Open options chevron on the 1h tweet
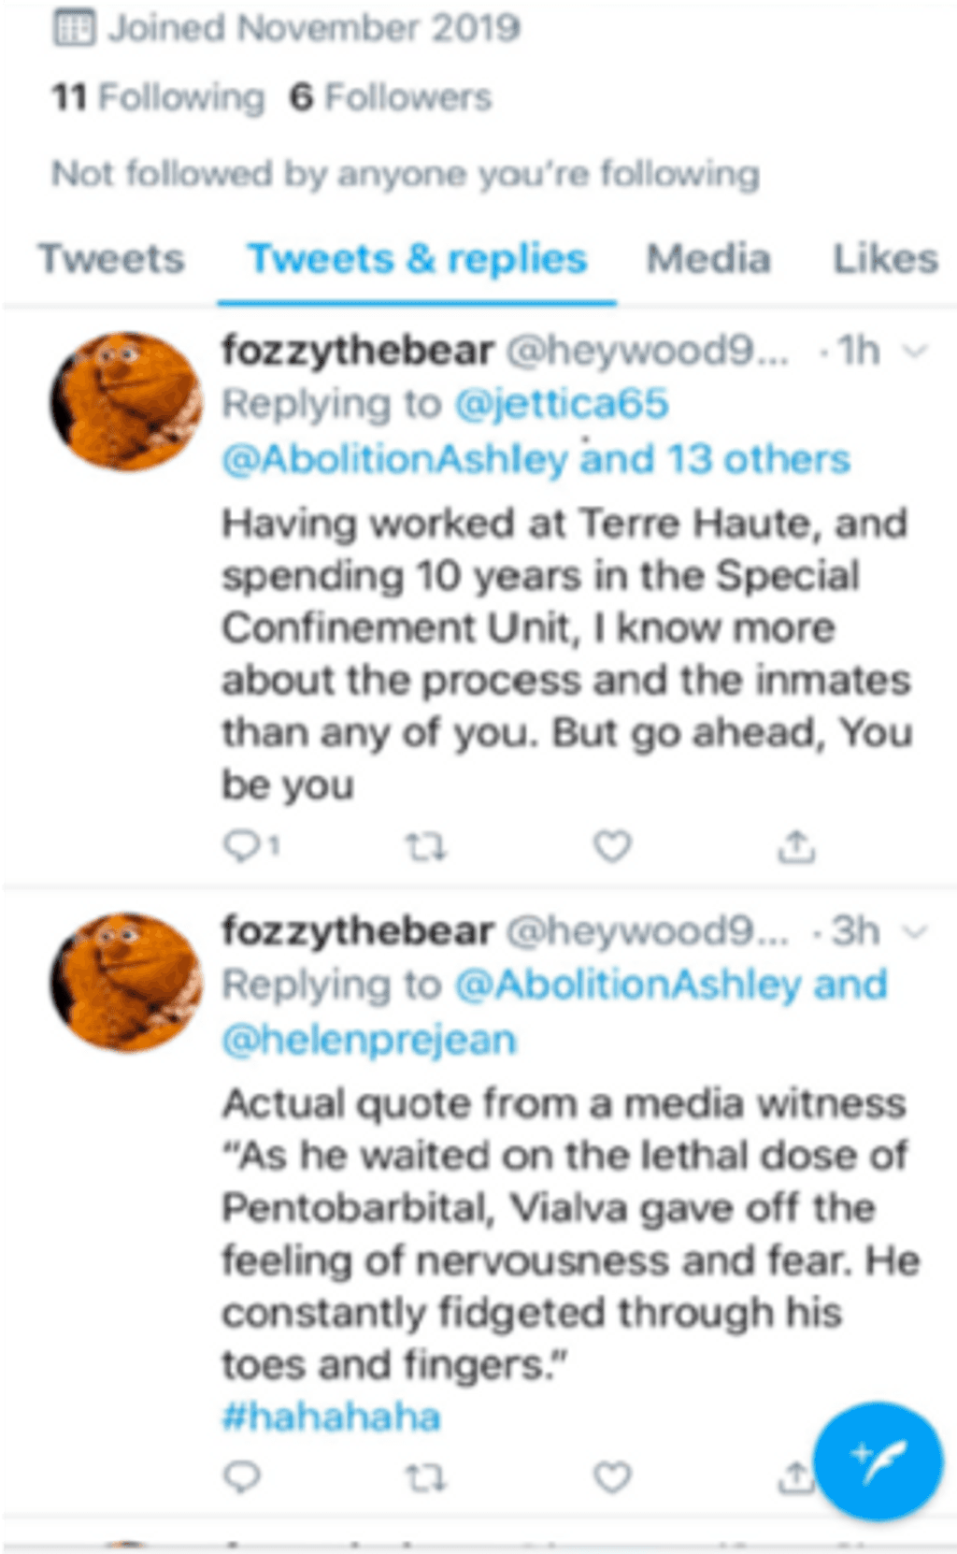 tap(916, 351)
